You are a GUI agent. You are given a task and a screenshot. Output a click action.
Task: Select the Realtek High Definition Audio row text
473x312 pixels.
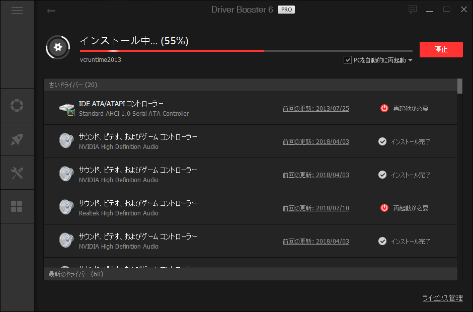coord(119,213)
